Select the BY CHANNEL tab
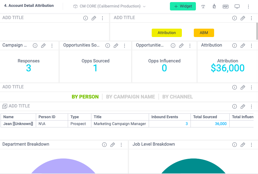The image size is (258, 174). 178,97
